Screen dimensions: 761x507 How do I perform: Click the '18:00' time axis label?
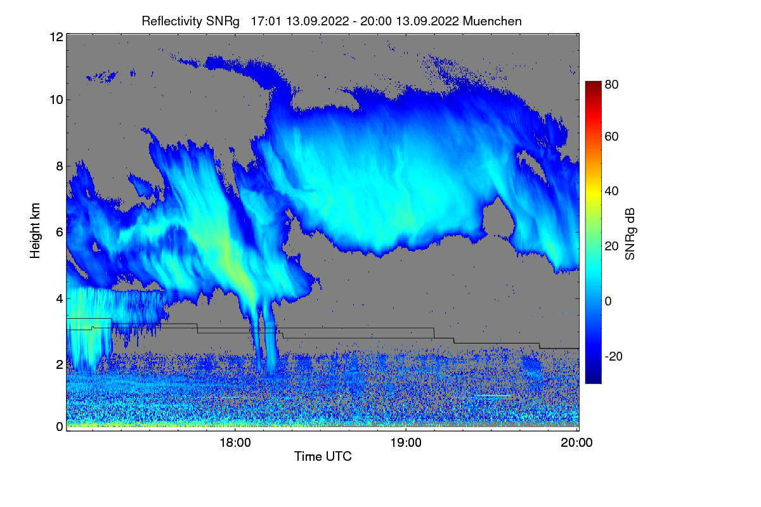click(x=235, y=443)
